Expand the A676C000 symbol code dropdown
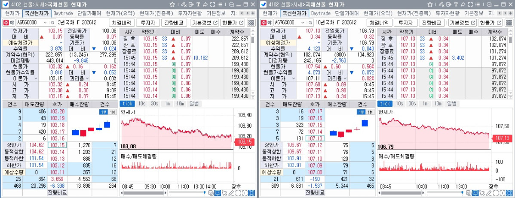Image resolution: width=515 pixels, height=198 pixels. (x=303, y=23)
